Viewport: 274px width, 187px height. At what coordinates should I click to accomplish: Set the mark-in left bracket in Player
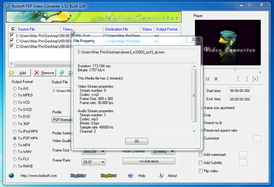click(x=238, y=79)
